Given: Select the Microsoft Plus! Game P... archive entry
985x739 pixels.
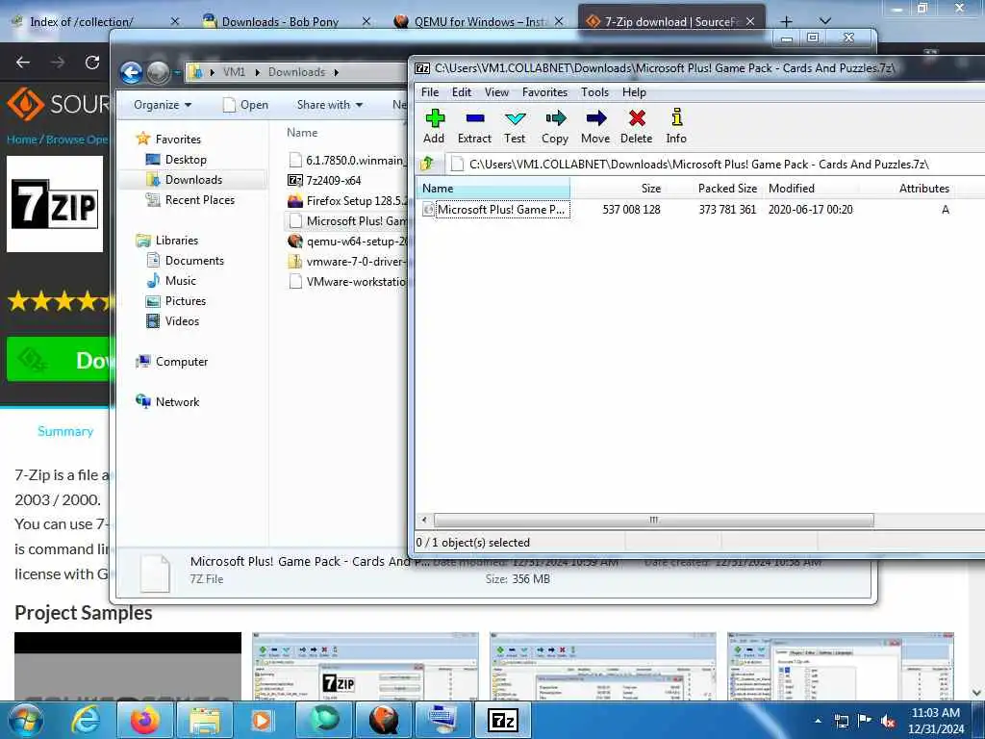Looking at the screenshot, I should [496, 210].
